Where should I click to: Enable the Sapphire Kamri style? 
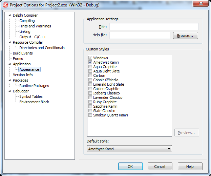point(90,106)
